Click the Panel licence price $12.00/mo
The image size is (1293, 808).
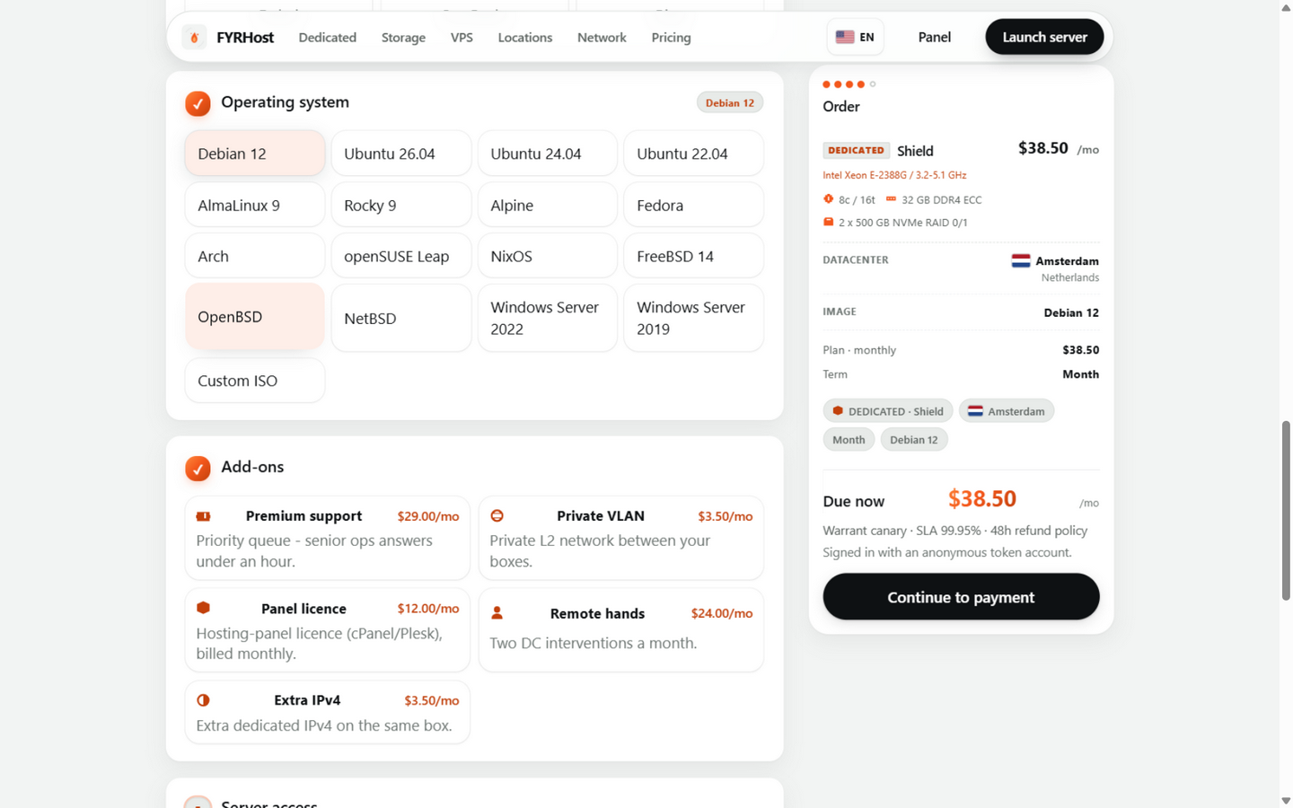(x=428, y=609)
